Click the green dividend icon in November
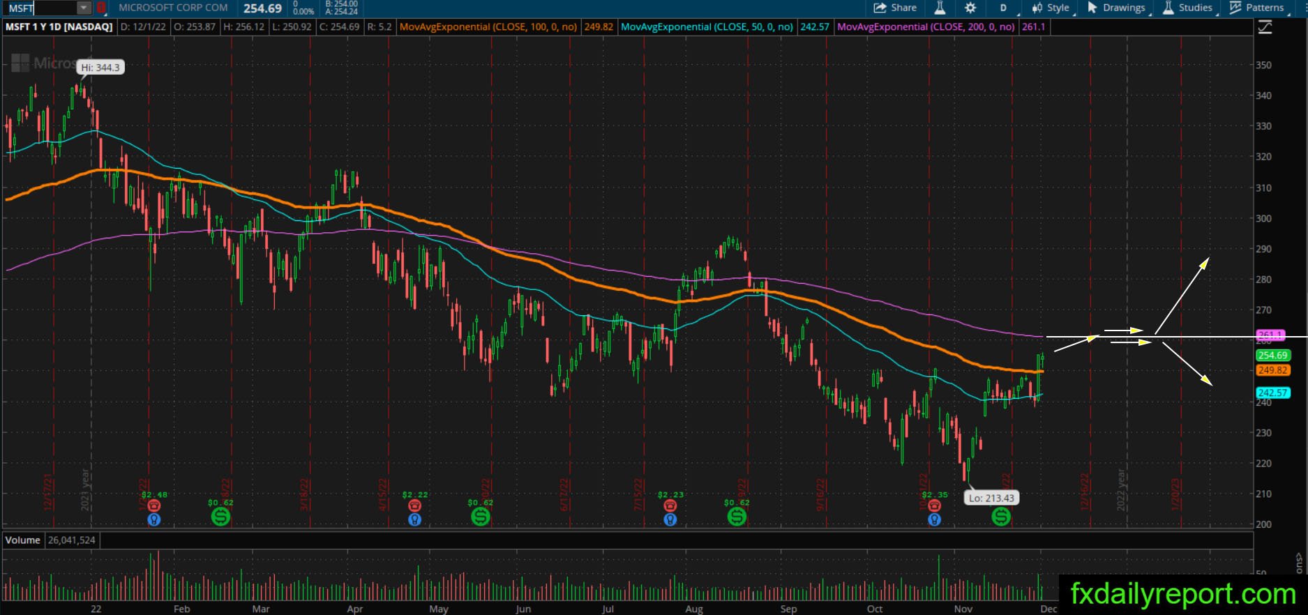This screenshot has width=1308, height=615. pyautogui.click(x=1001, y=517)
